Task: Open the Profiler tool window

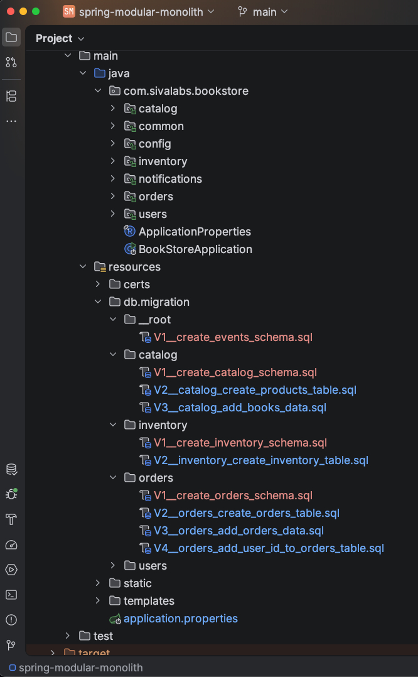Action: point(11,544)
